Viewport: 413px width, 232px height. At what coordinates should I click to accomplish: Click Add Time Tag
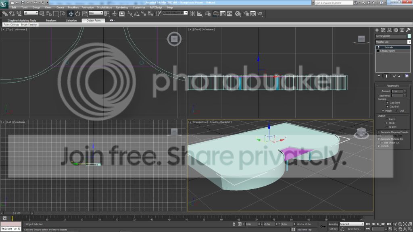coord(304,230)
